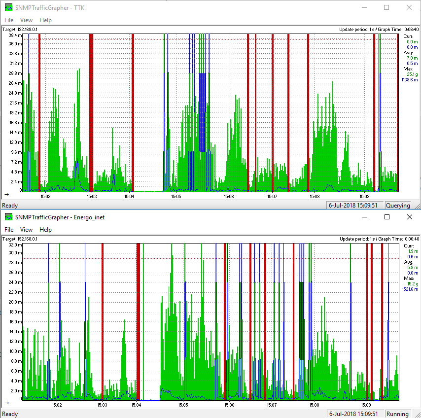The width and height of the screenshot is (421, 418).
Task: Click the arrow icon below the Energo_inet graph axis
Action: click(6, 403)
